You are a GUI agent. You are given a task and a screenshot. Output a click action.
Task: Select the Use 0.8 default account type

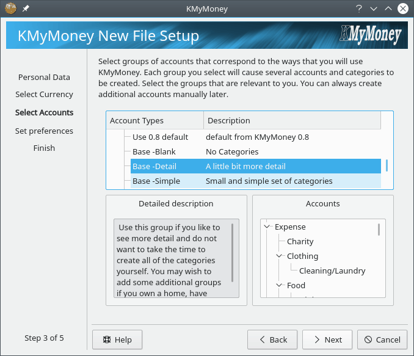[x=160, y=137]
